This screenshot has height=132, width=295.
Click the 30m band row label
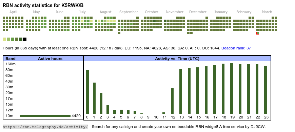pyautogui.click(x=9, y=87)
